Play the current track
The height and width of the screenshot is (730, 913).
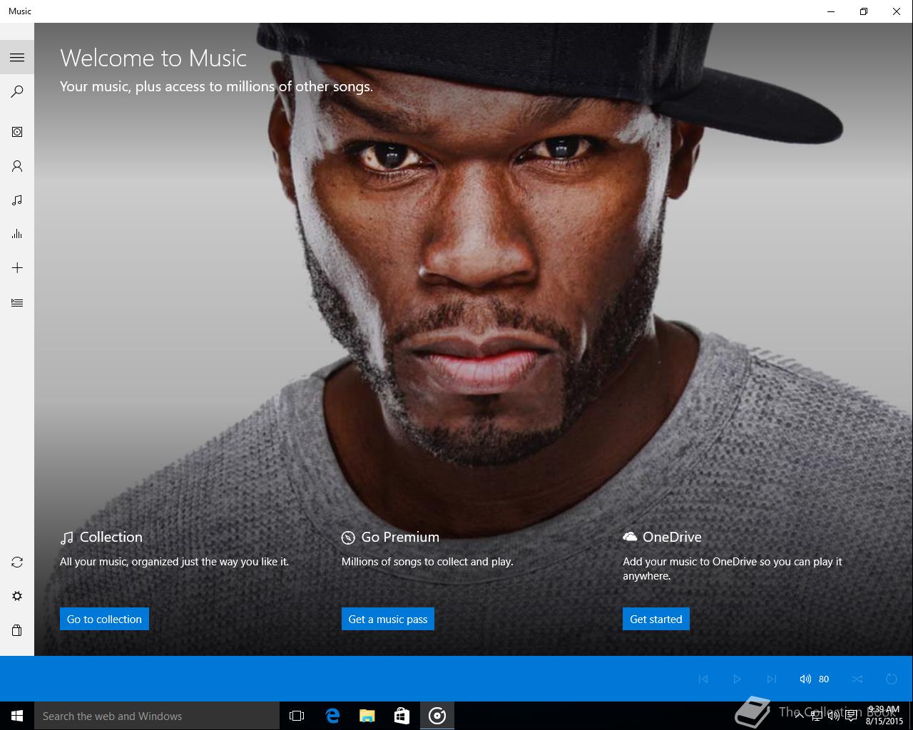tap(737, 679)
